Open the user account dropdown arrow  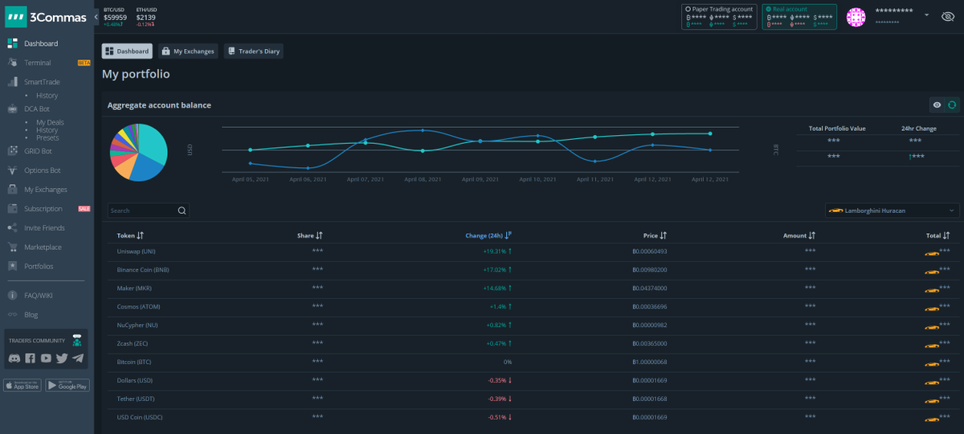[926, 15]
